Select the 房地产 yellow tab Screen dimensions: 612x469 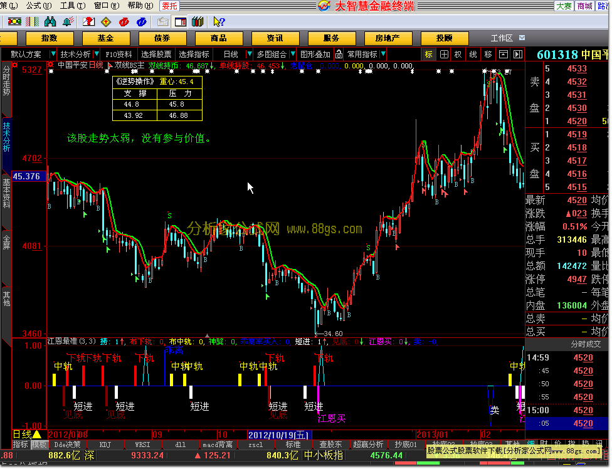[x=388, y=38]
